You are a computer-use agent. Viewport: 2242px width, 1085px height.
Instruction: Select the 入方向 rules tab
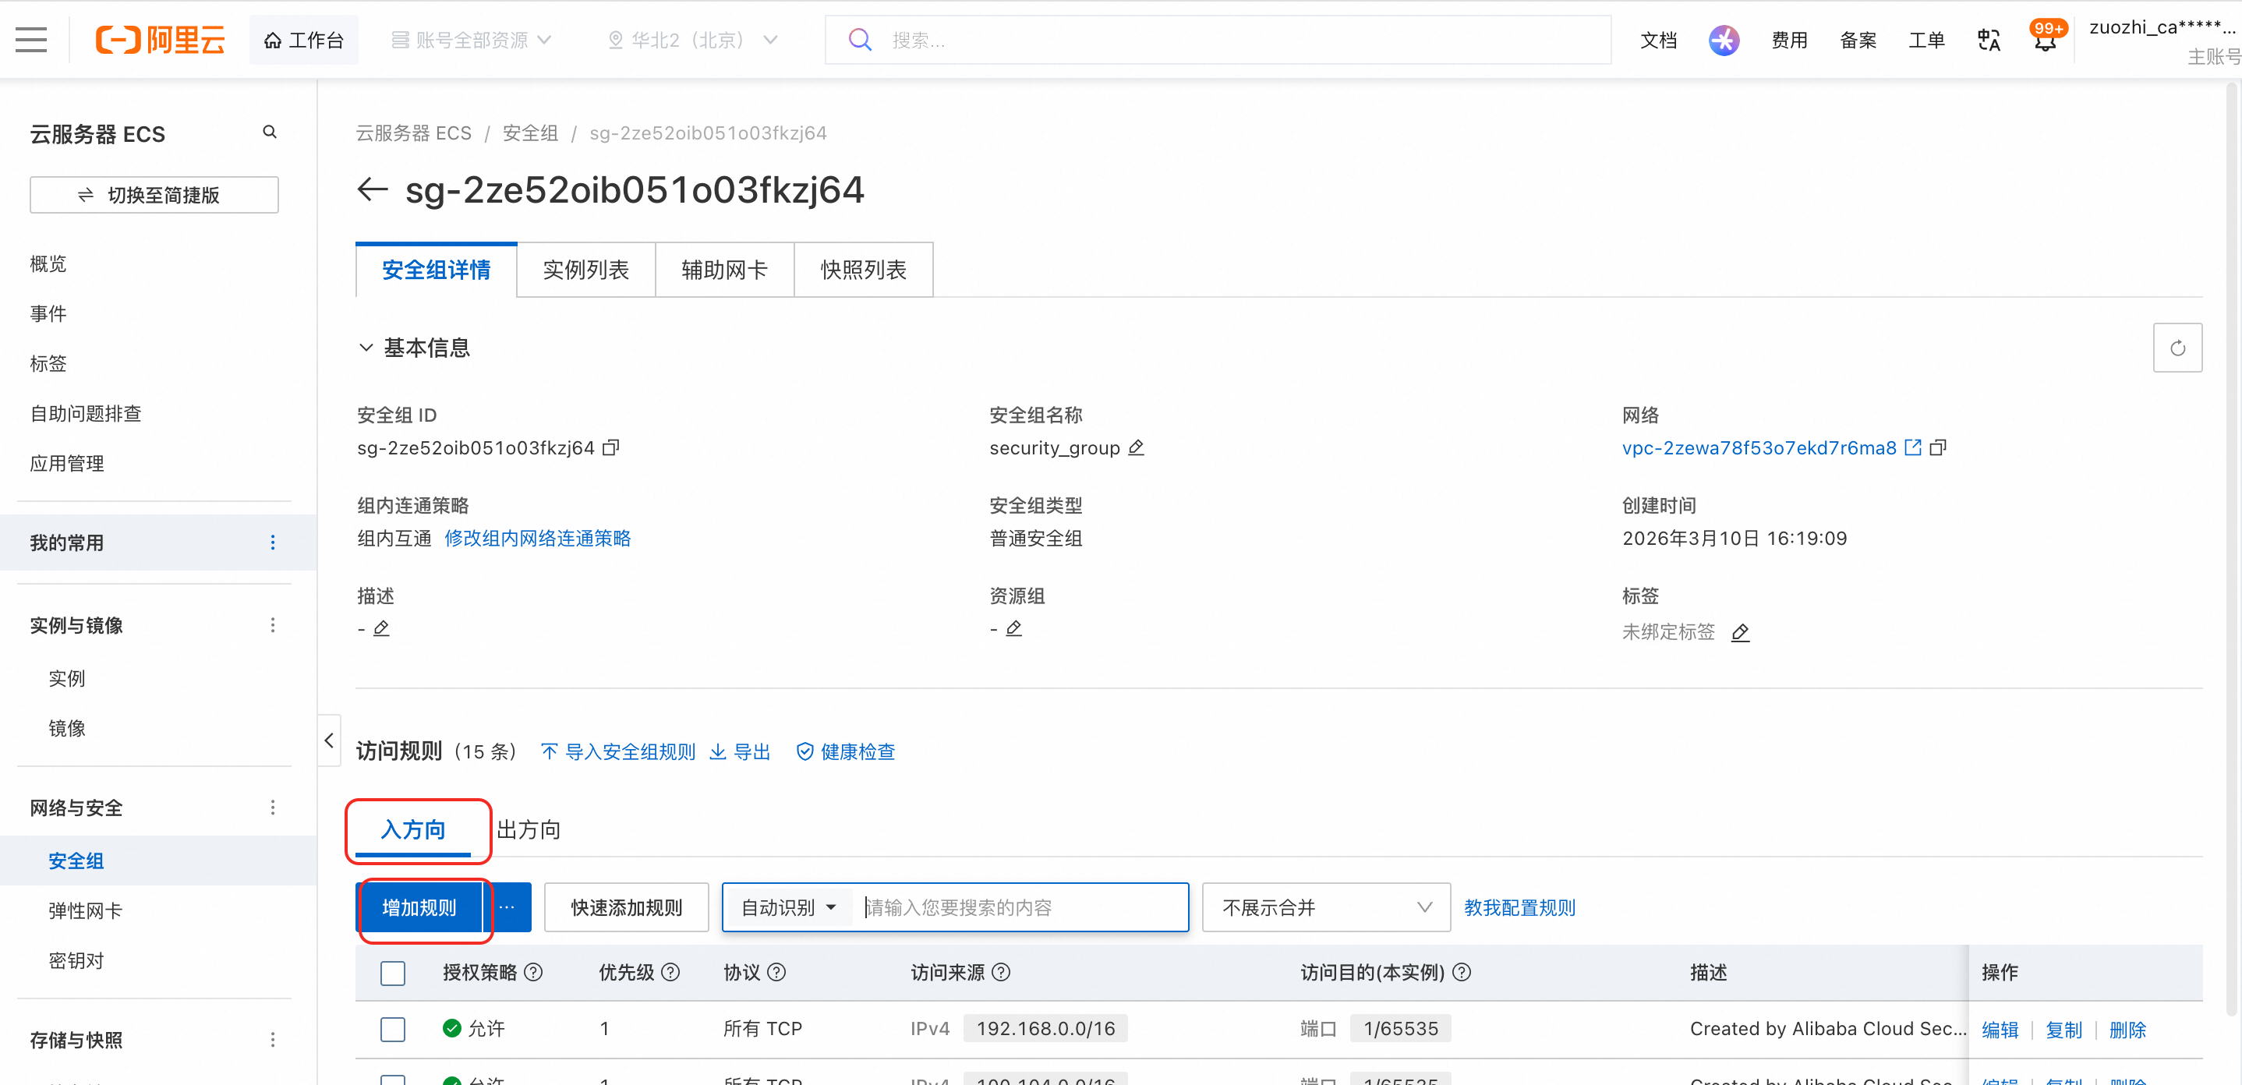413,829
